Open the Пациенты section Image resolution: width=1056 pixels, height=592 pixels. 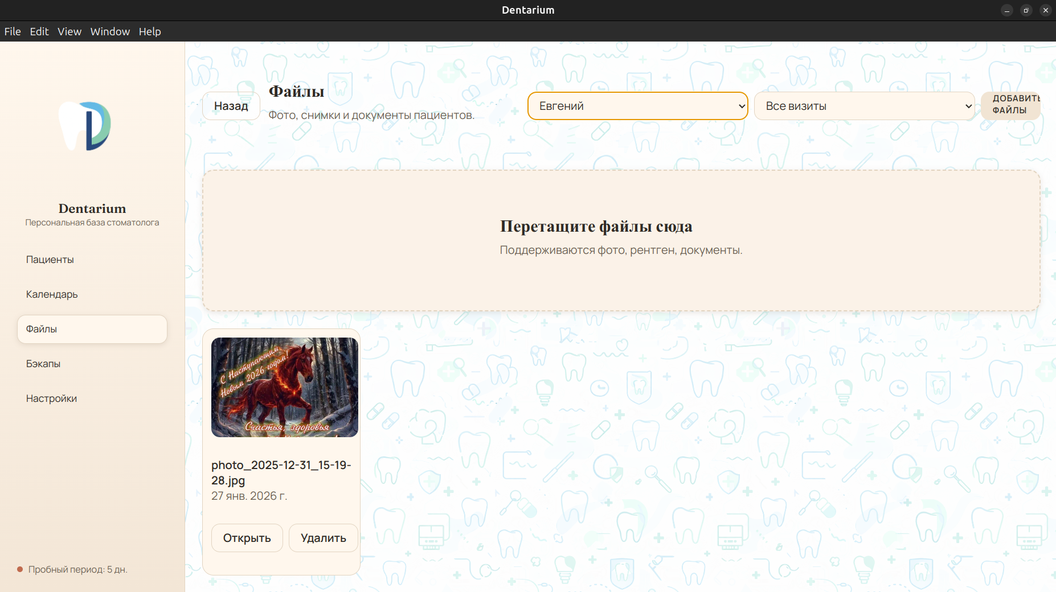coord(50,259)
